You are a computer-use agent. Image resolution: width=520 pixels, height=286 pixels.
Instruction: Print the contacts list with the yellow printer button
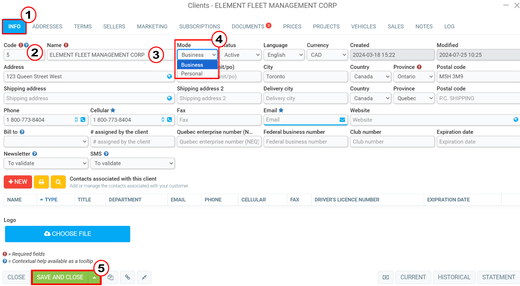click(41, 182)
